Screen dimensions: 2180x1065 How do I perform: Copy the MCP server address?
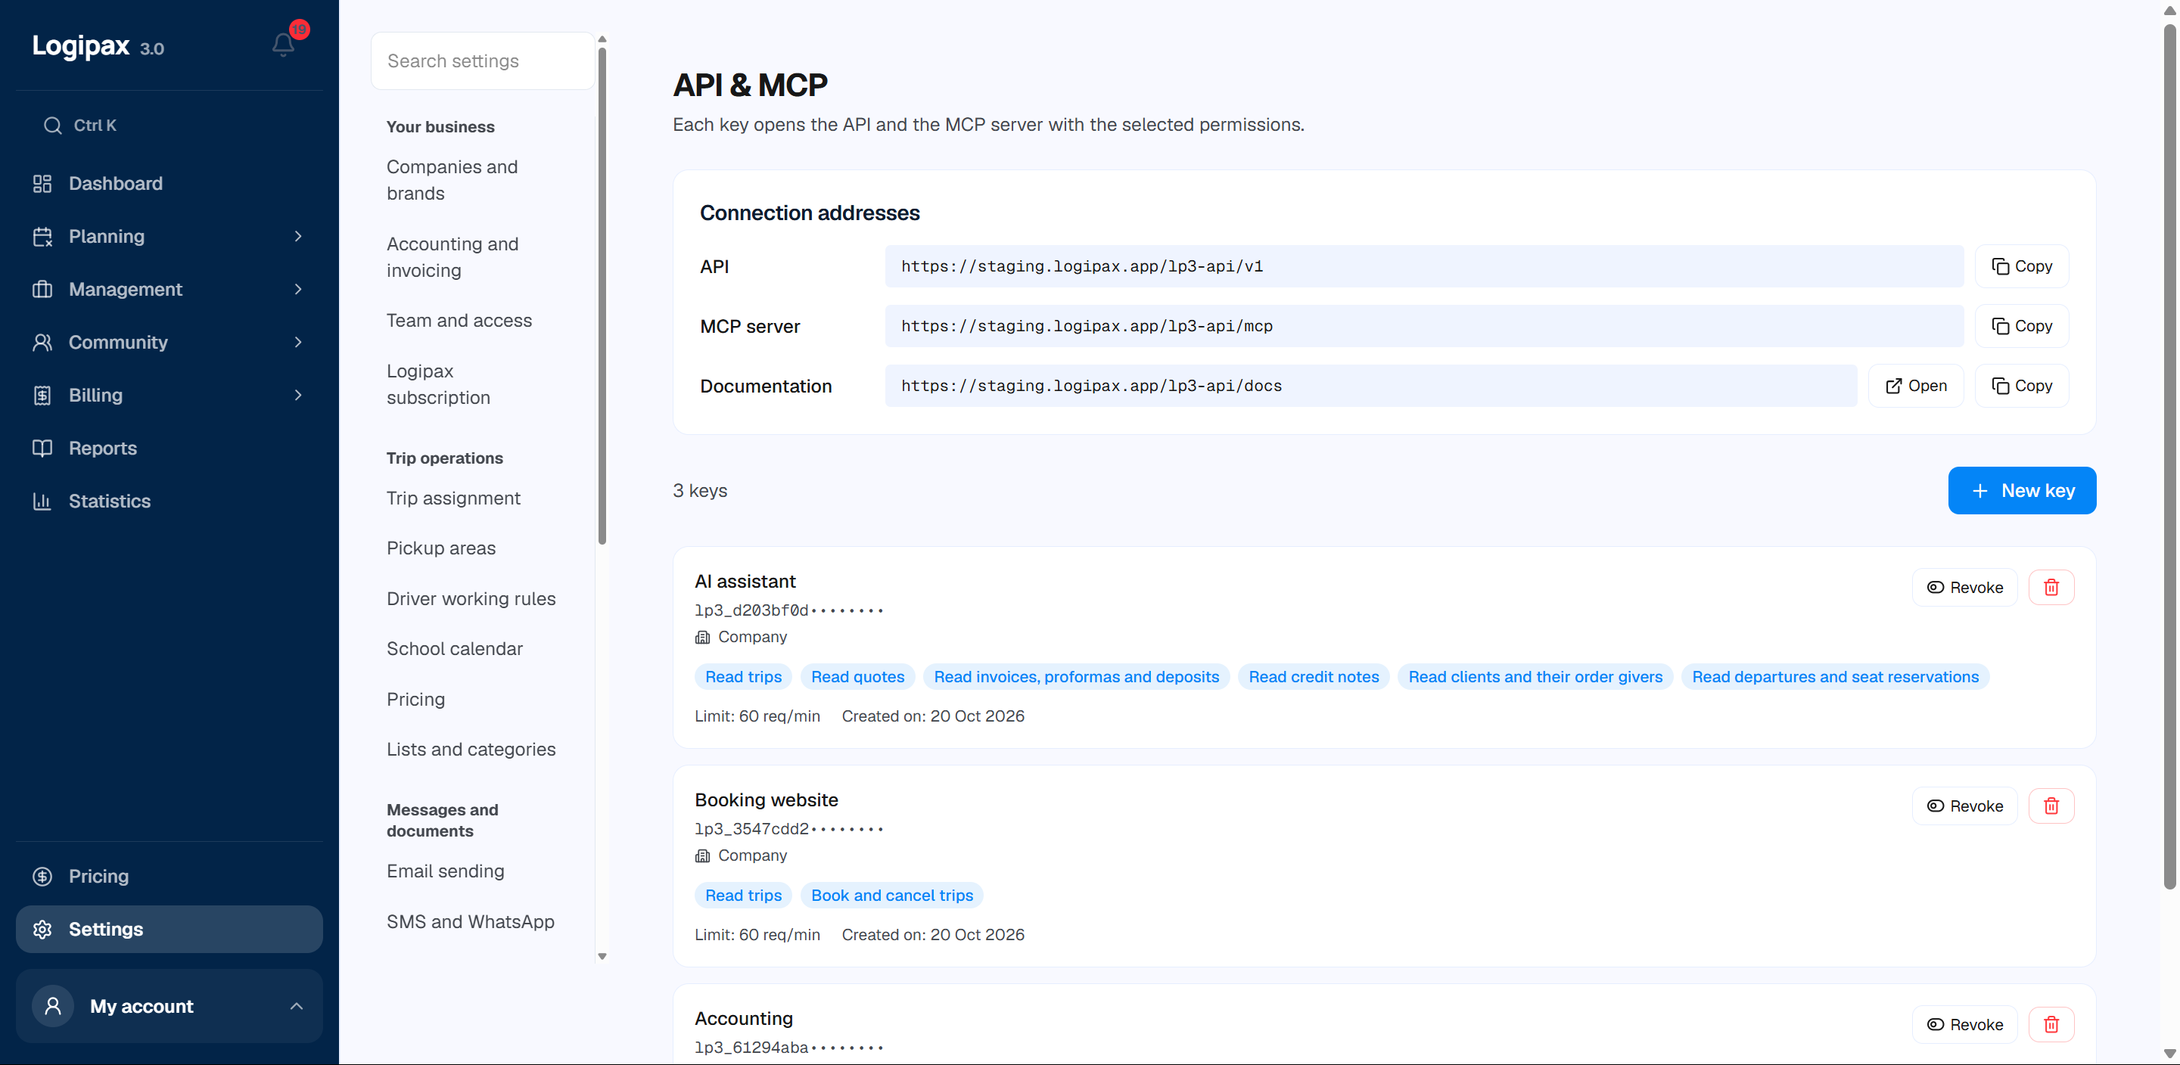2022,327
